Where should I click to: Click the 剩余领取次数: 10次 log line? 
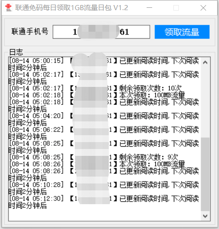click(x=95, y=88)
